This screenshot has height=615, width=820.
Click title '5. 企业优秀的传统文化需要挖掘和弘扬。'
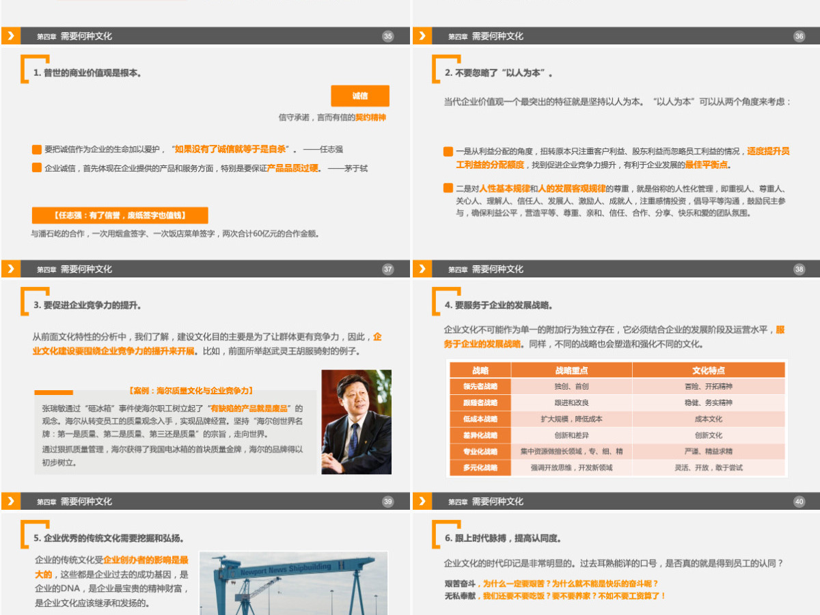(x=109, y=538)
